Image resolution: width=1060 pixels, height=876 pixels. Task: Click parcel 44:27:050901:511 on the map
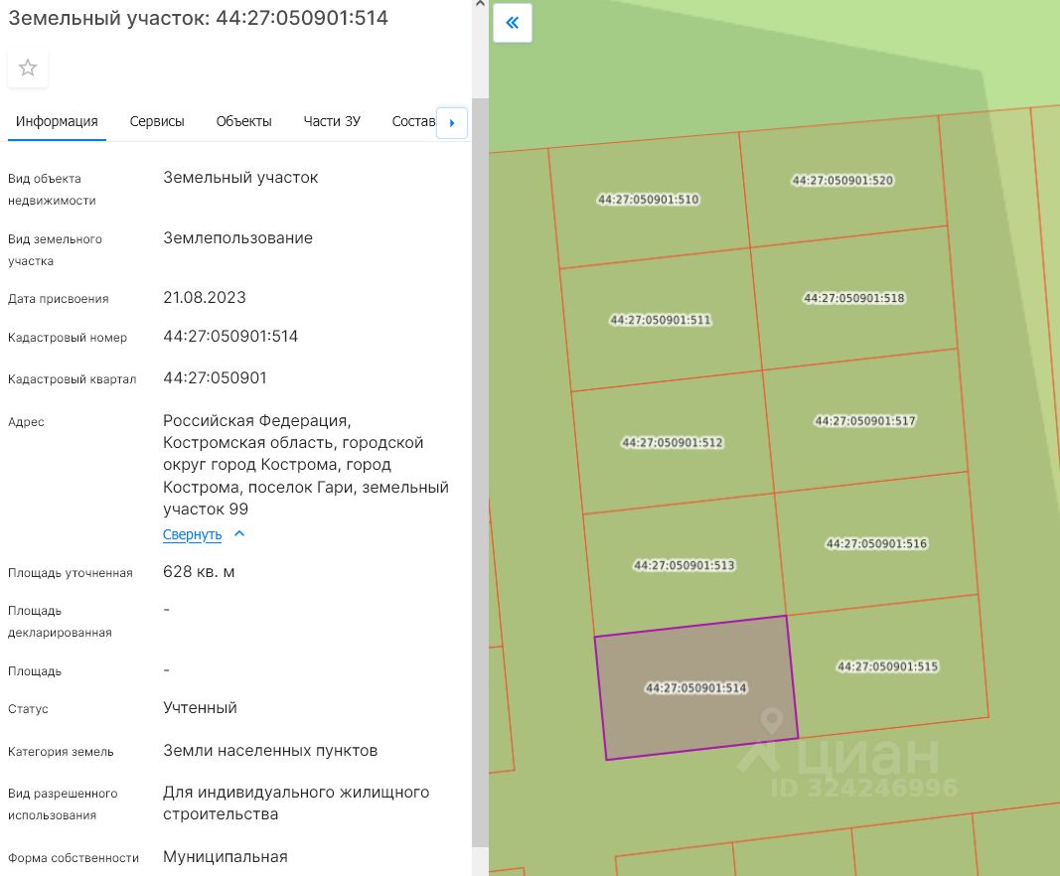(x=660, y=320)
